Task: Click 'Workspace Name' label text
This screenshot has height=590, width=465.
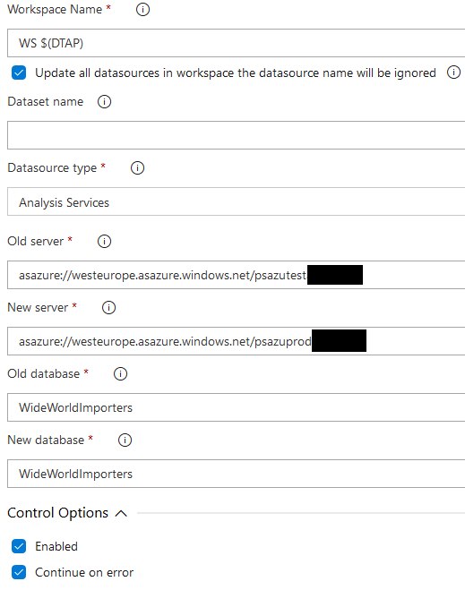Action: pos(55,10)
